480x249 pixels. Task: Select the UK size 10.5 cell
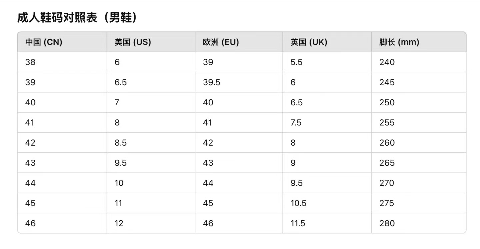[298, 203]
